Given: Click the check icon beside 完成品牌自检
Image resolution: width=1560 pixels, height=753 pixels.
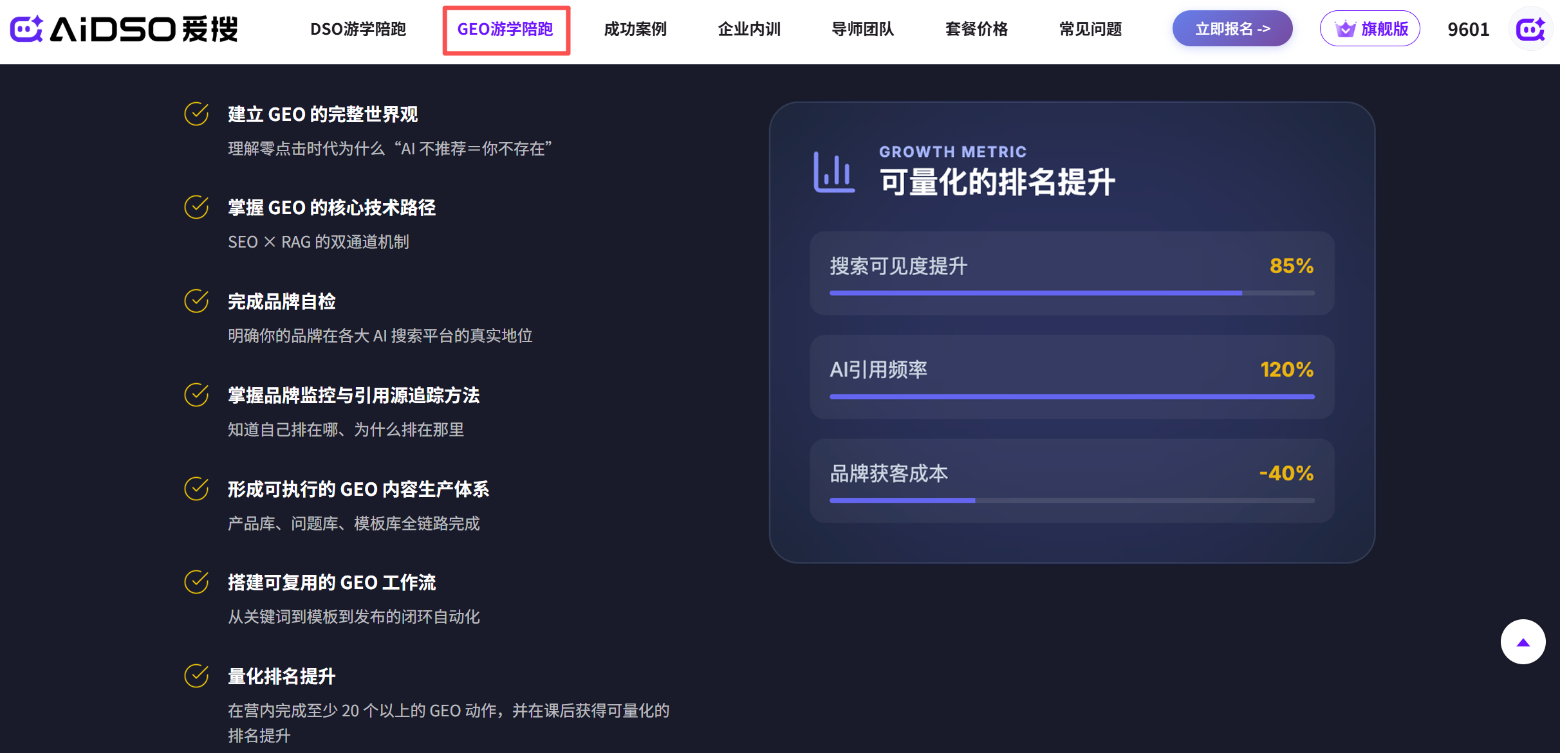Looking at the screenshot, I should [x=196, y=301].
